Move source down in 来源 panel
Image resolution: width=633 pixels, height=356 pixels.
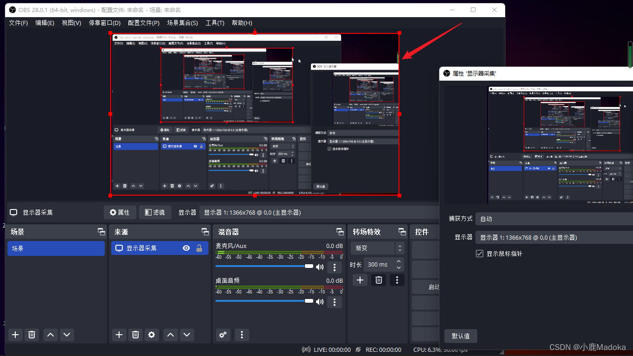point(187,335)
